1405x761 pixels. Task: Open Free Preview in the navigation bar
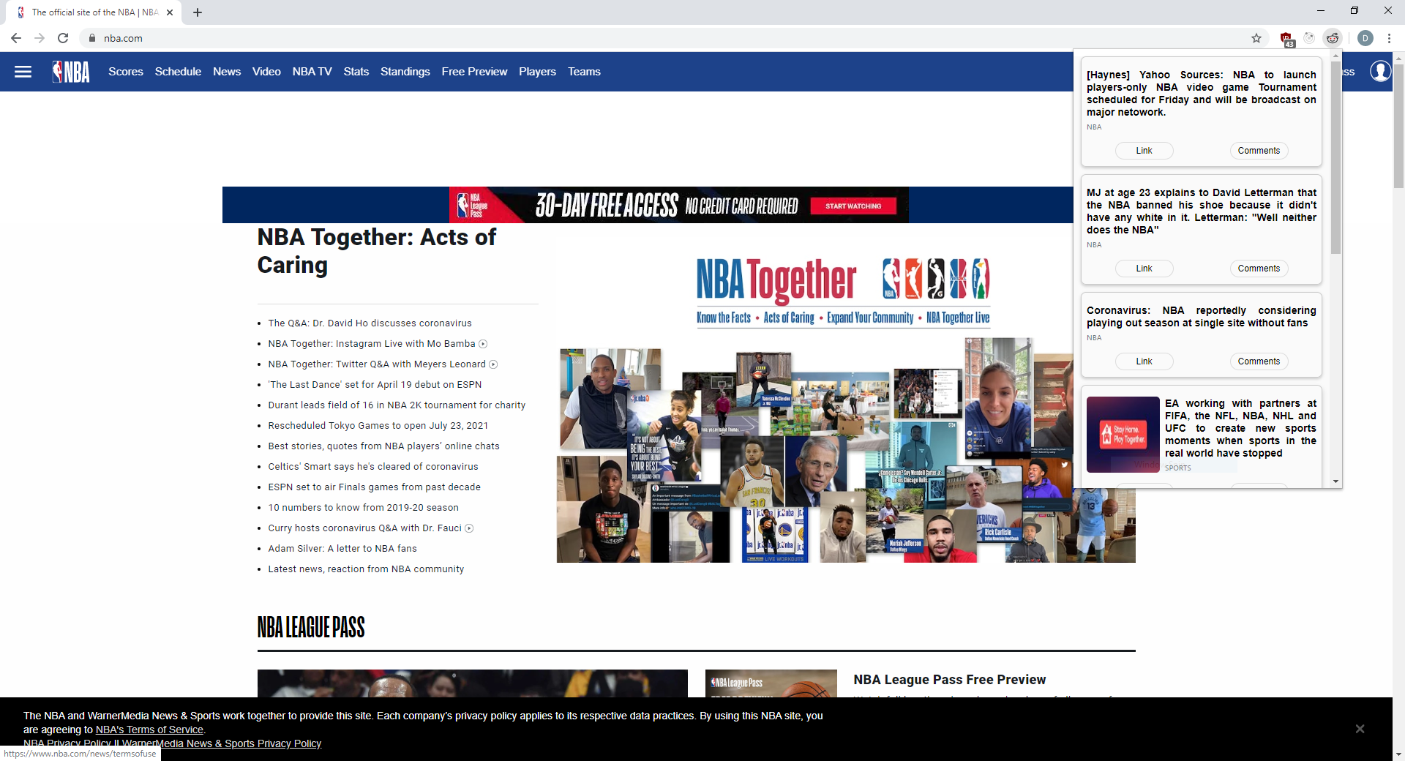point(474,72)
